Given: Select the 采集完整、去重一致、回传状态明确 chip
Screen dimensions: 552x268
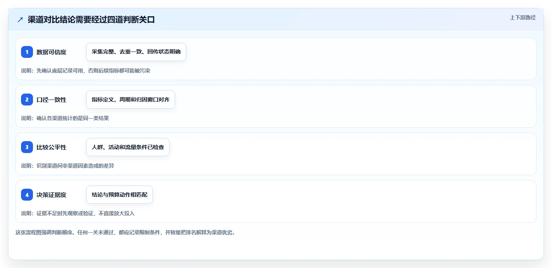Looking at the screenshot, I should [136, 52].
